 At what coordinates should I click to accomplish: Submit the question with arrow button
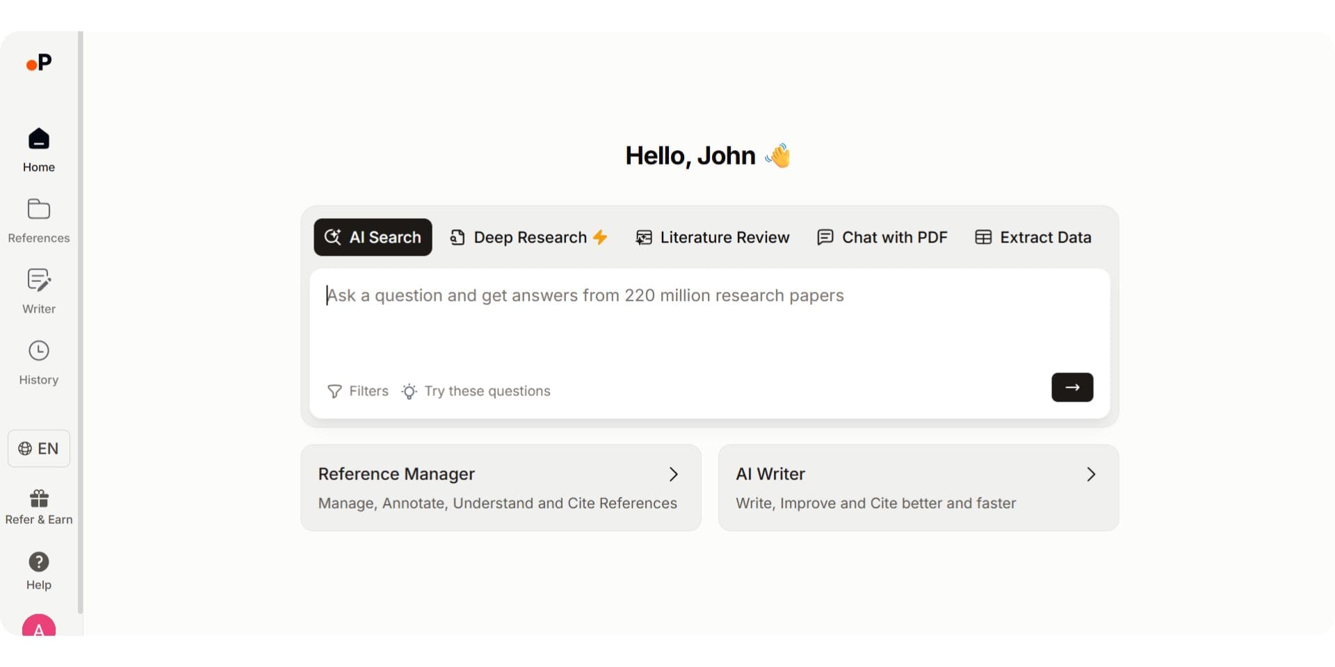click(1071, 387)
